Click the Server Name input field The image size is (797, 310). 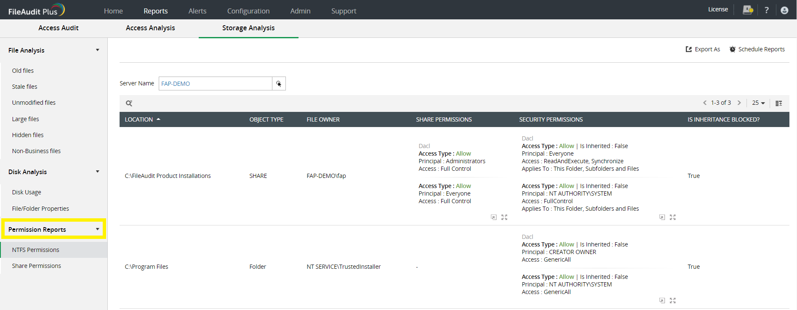(x=215, y=84)
